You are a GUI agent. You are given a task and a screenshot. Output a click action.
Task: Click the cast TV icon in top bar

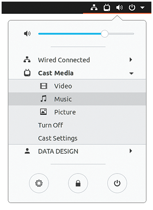click(x=107, y=7)
